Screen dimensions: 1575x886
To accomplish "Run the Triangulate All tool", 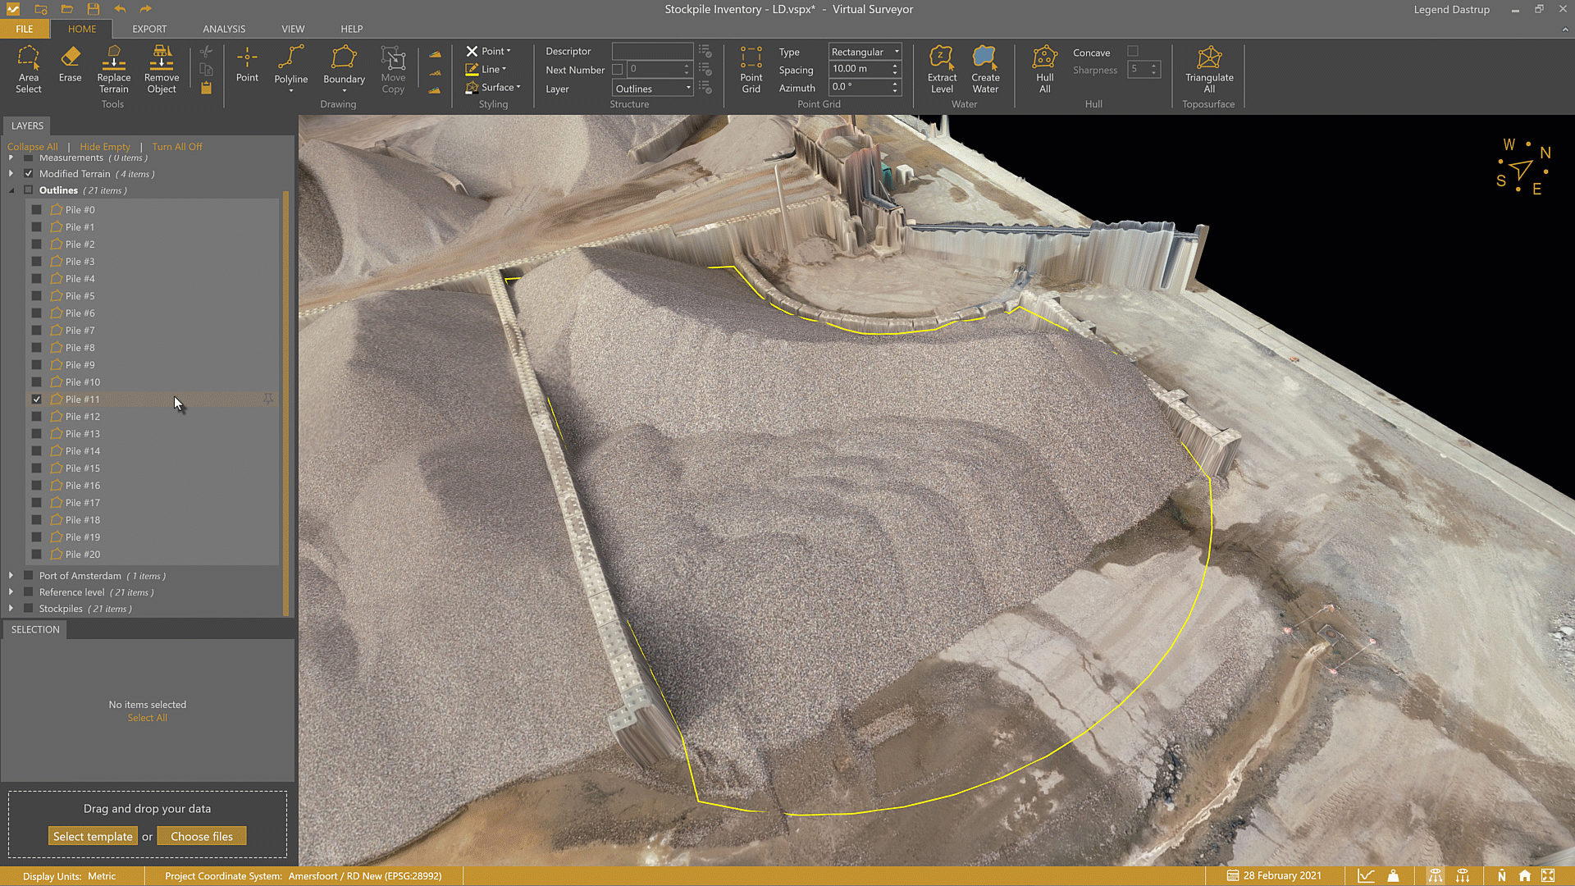I will point(1208,69).
